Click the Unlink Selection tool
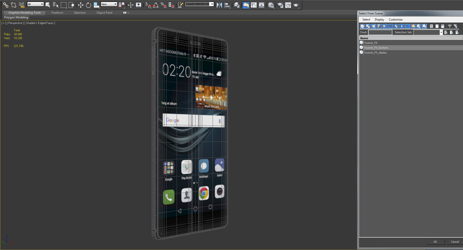463x250 pixels. (x=13, y=5)
